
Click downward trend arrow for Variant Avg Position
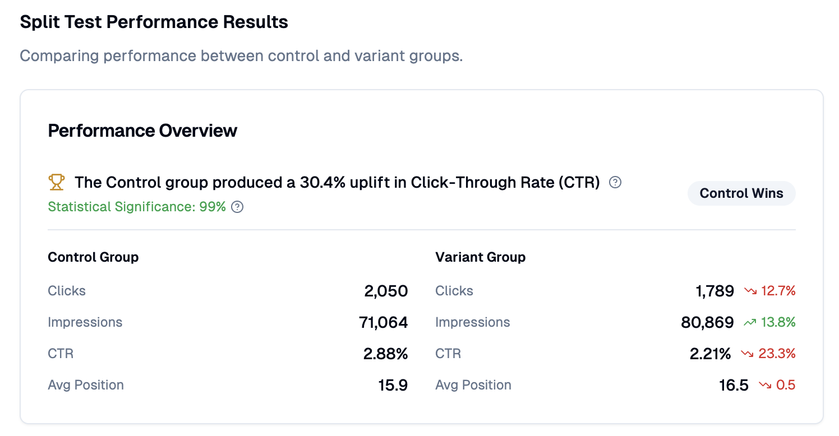[765, 385]
